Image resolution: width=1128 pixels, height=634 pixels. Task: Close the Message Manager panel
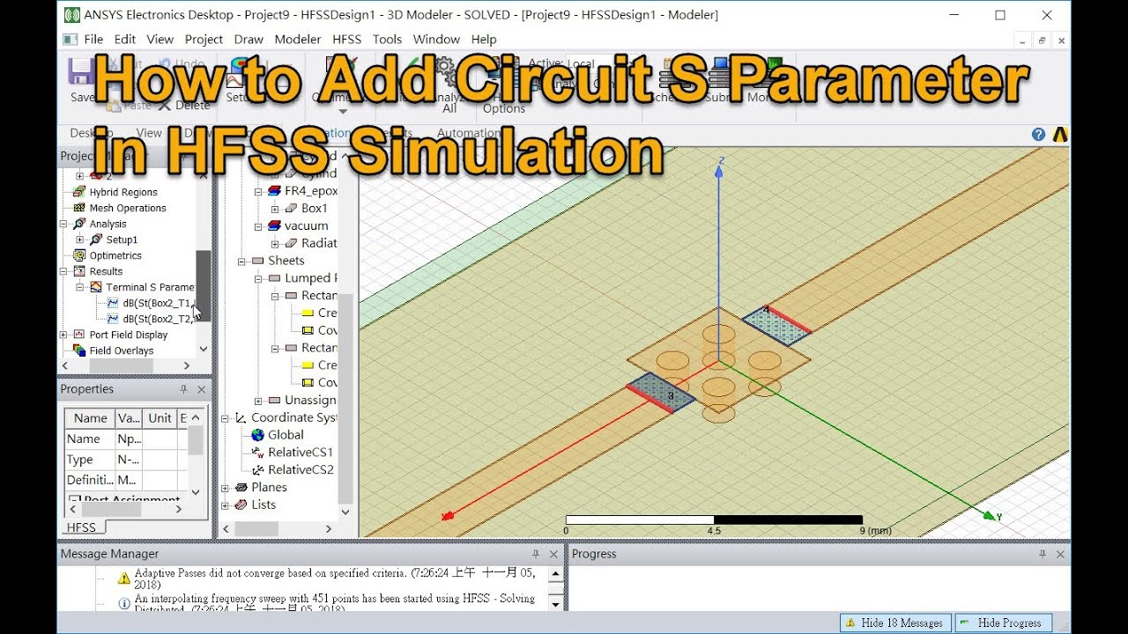(x=553, y=554)
